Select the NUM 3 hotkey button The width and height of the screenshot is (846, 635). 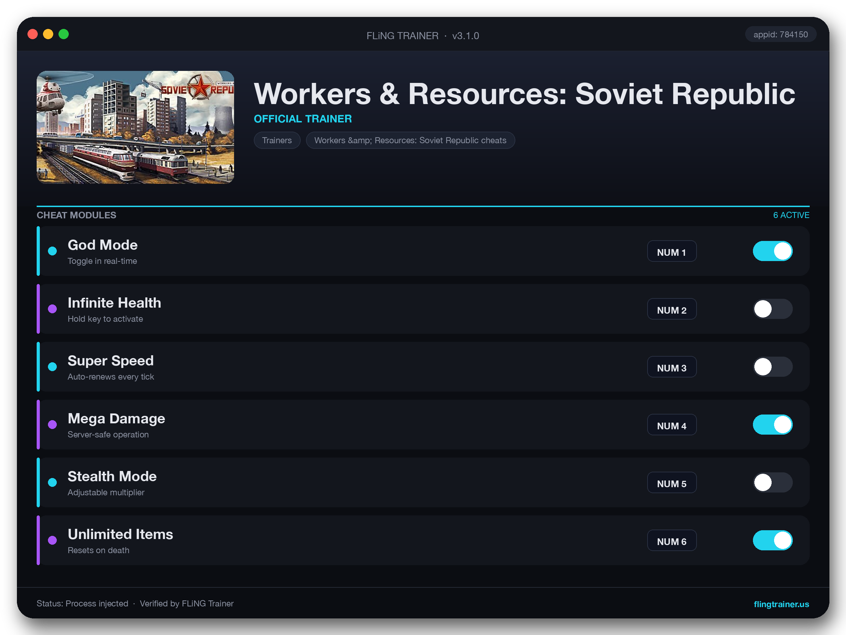(672, 367)
